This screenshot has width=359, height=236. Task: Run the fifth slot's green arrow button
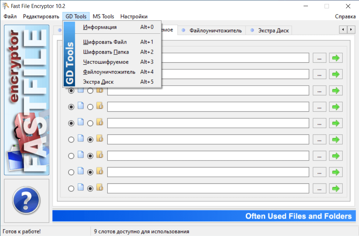coord(336,123)
